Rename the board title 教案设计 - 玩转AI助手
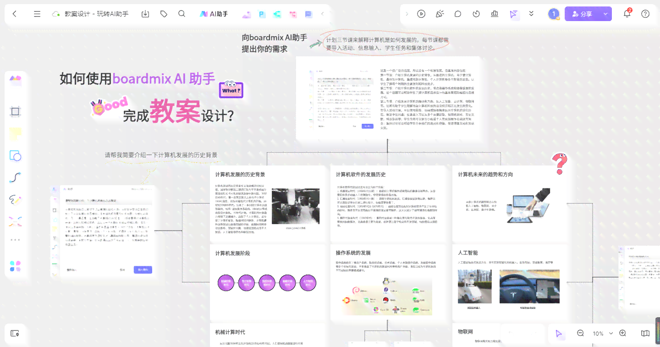Viewport: 660px width, 347px height. pyautogui.click(x=96, y=14)
